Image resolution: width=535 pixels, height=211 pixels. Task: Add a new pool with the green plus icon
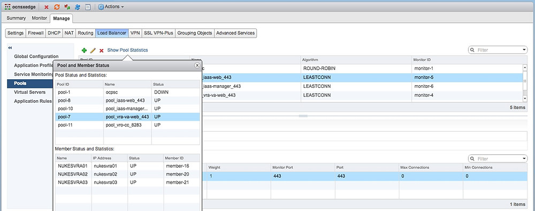pyautogui.click(x=85, y=50)
